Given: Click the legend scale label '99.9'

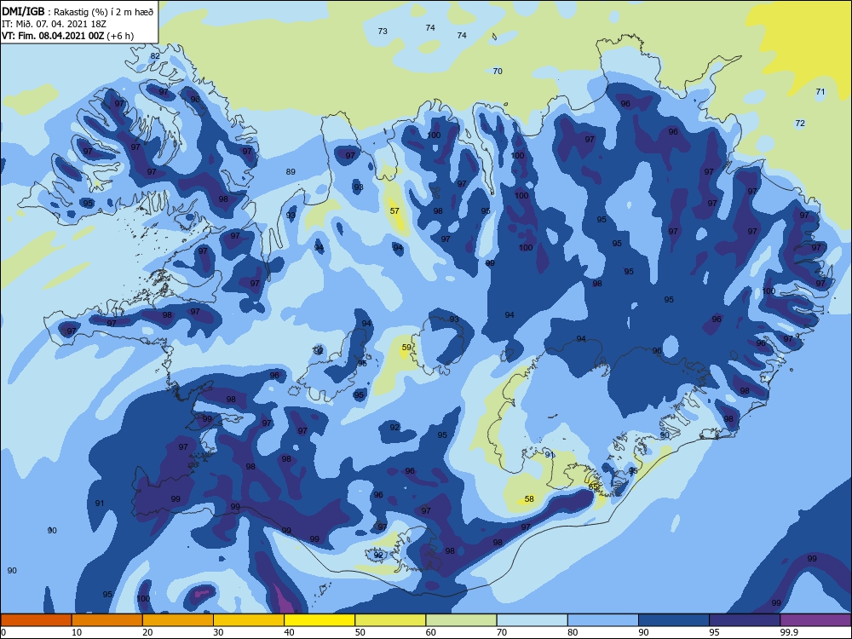Looking at the screenshot, I should click(x=789, y=632).
